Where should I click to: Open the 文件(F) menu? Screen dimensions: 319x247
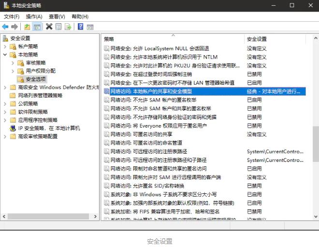(12, 17)
